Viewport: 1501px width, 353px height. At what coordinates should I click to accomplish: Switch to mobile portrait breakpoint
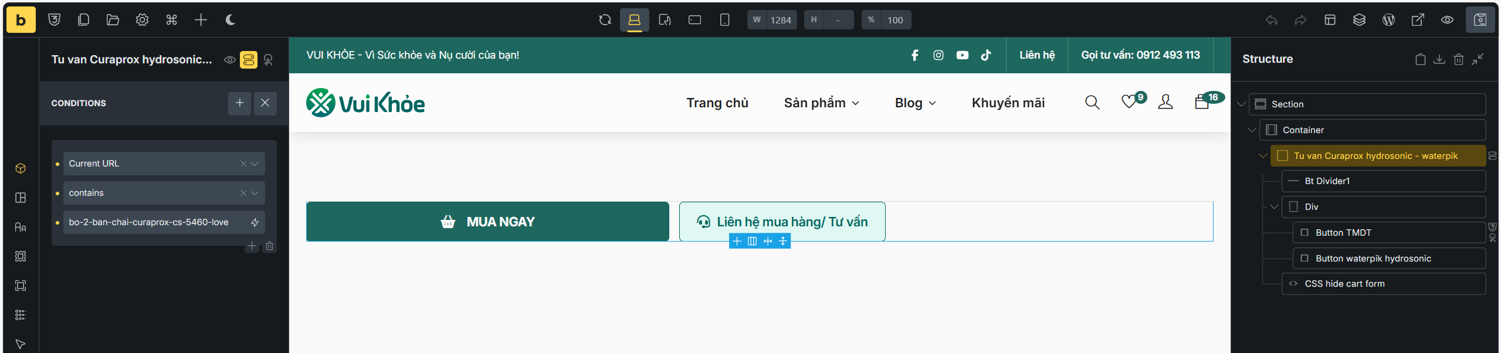[x=724, y=20]
